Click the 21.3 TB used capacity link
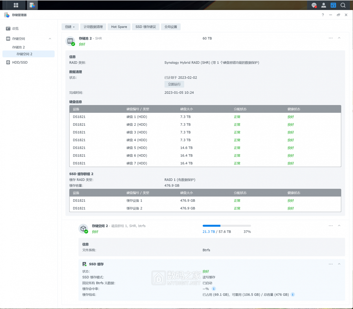The width and height of the screenshot is (353, 309). 209,232
